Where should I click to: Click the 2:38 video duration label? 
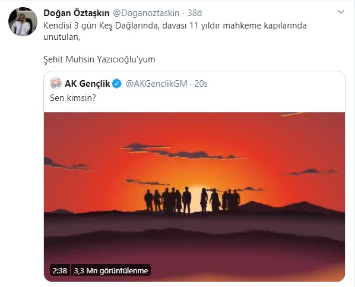point(60,270)
